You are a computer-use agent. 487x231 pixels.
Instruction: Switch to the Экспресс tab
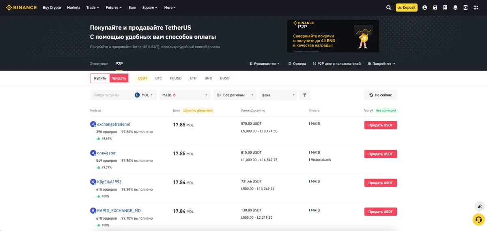(99, 64)
